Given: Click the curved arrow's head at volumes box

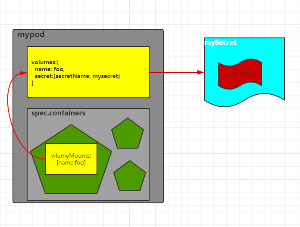Looking at the screenshot, I should [x=24, y=72].
